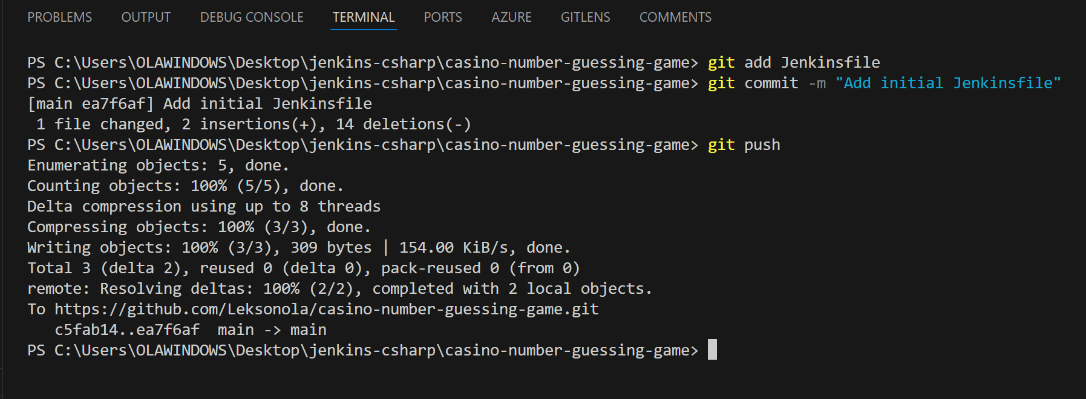Viewport: 1086px width, 399px height.
Task: Click the 'git add Jenkinsfile' command text
Action: click(x=794, y=63)
